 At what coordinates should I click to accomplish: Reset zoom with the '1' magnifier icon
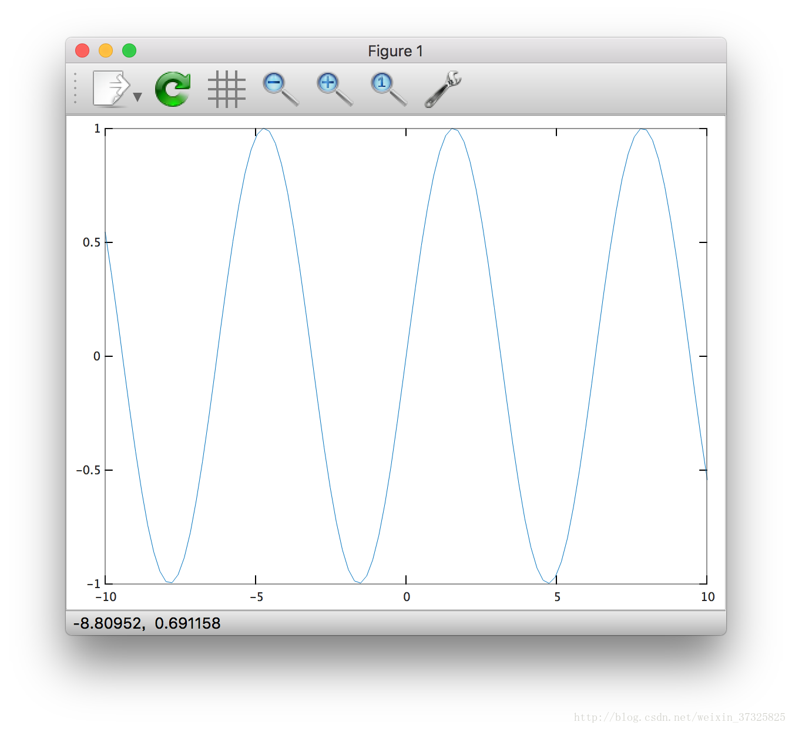coord(388,89)
